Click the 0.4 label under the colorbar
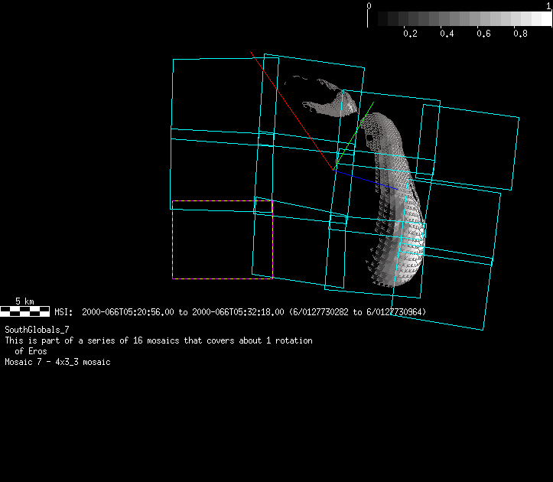The height and width of the screenshot is (482, 553). pyautogui.click(x=447, y=34)
